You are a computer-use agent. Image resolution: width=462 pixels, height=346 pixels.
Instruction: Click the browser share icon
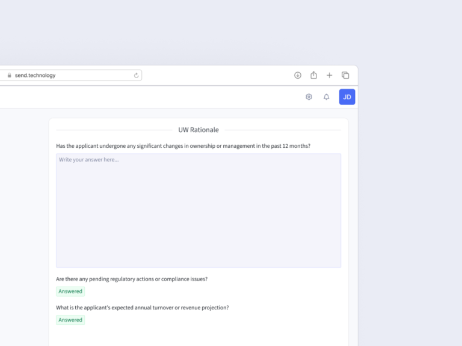pos(313,75)
